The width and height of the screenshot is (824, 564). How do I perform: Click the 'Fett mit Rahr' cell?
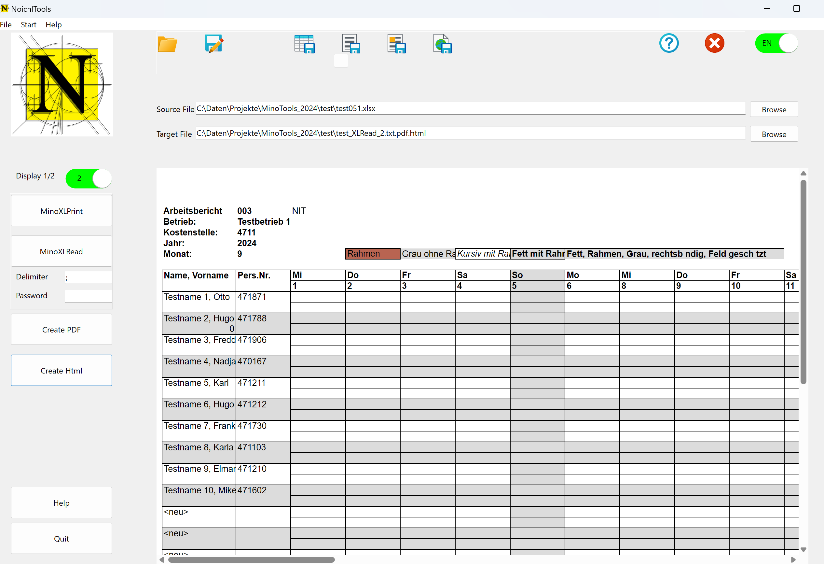(538, 254)
